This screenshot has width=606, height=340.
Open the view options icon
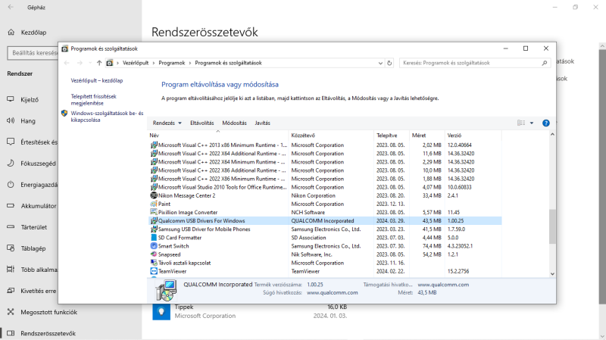521,123
